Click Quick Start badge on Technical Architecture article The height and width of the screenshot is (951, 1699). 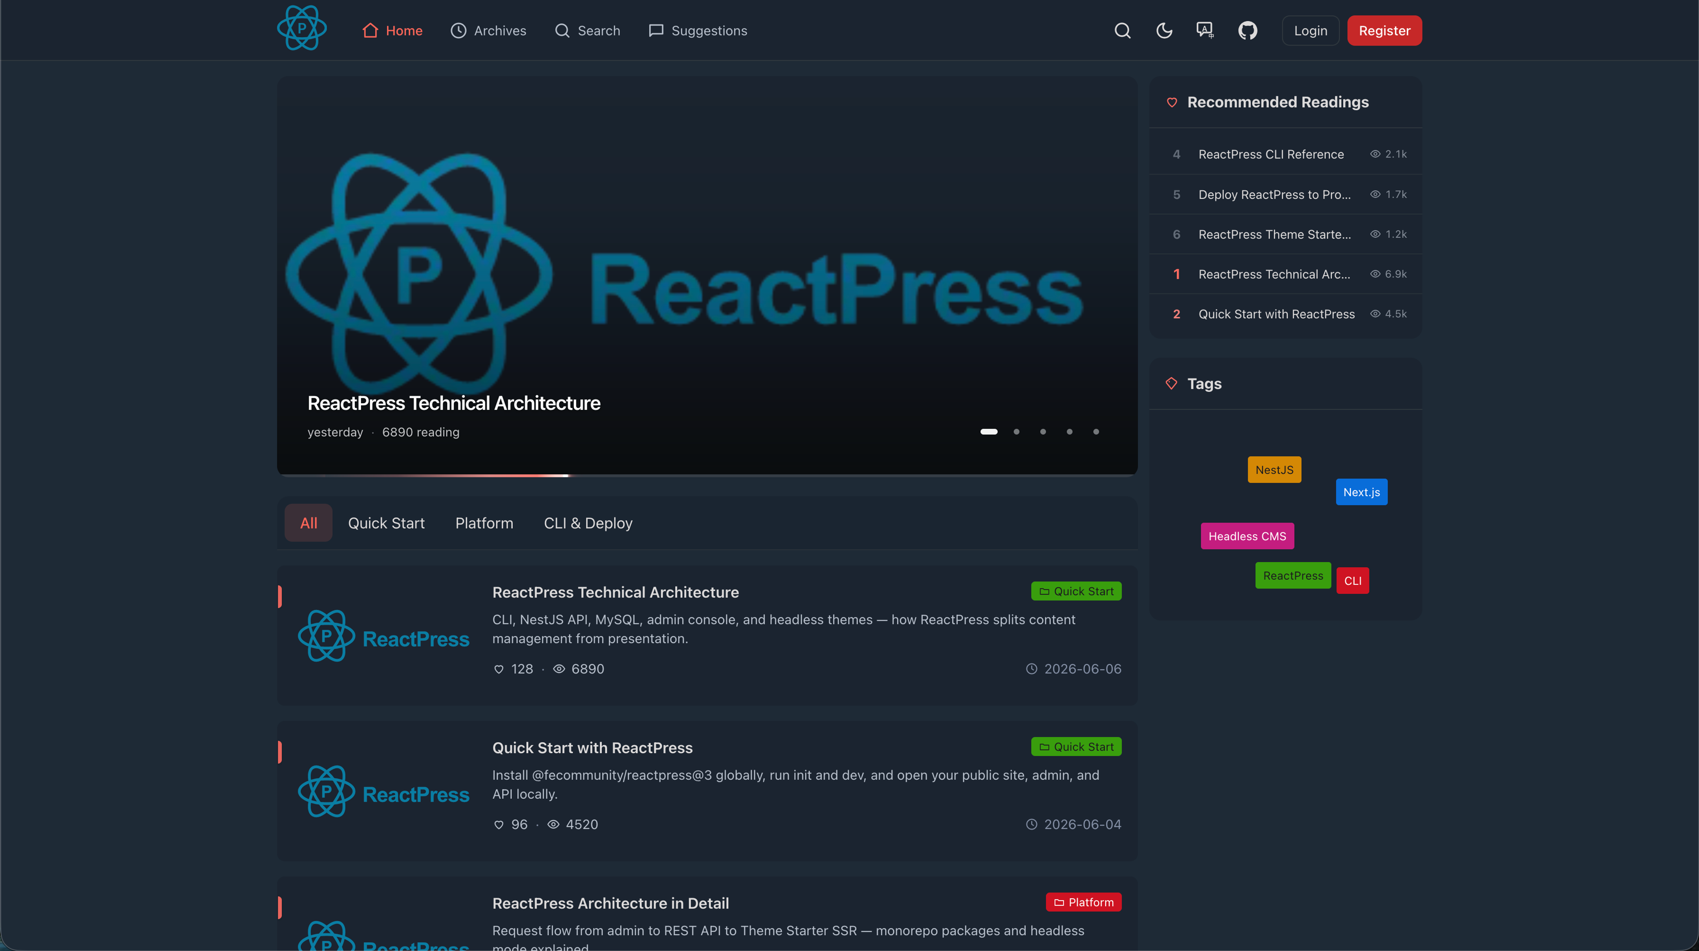pyautogui.click(x=1076, y=592)
